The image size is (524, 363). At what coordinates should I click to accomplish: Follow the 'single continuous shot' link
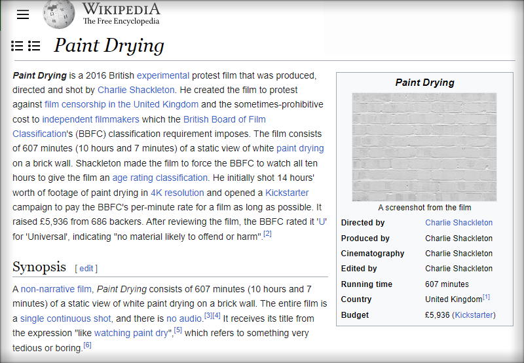coord(65,318)
